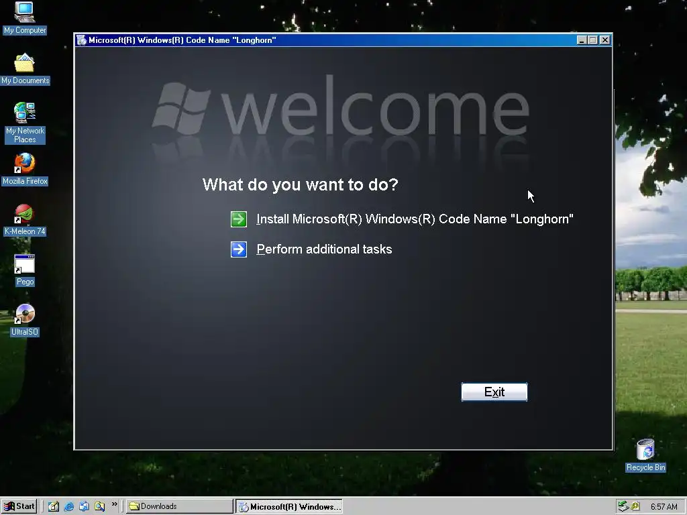
Task: Launch Internet Explorer from the quick launch
Action: pyautogui.click(x=69, y=506)
